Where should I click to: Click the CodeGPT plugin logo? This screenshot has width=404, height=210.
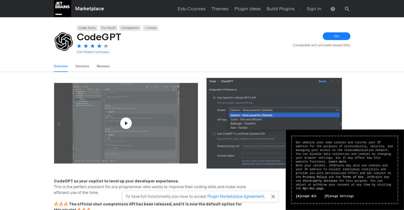(x=63, y=42)
